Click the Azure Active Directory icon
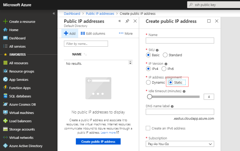This screenshot has height=151, width=240. 5,146
